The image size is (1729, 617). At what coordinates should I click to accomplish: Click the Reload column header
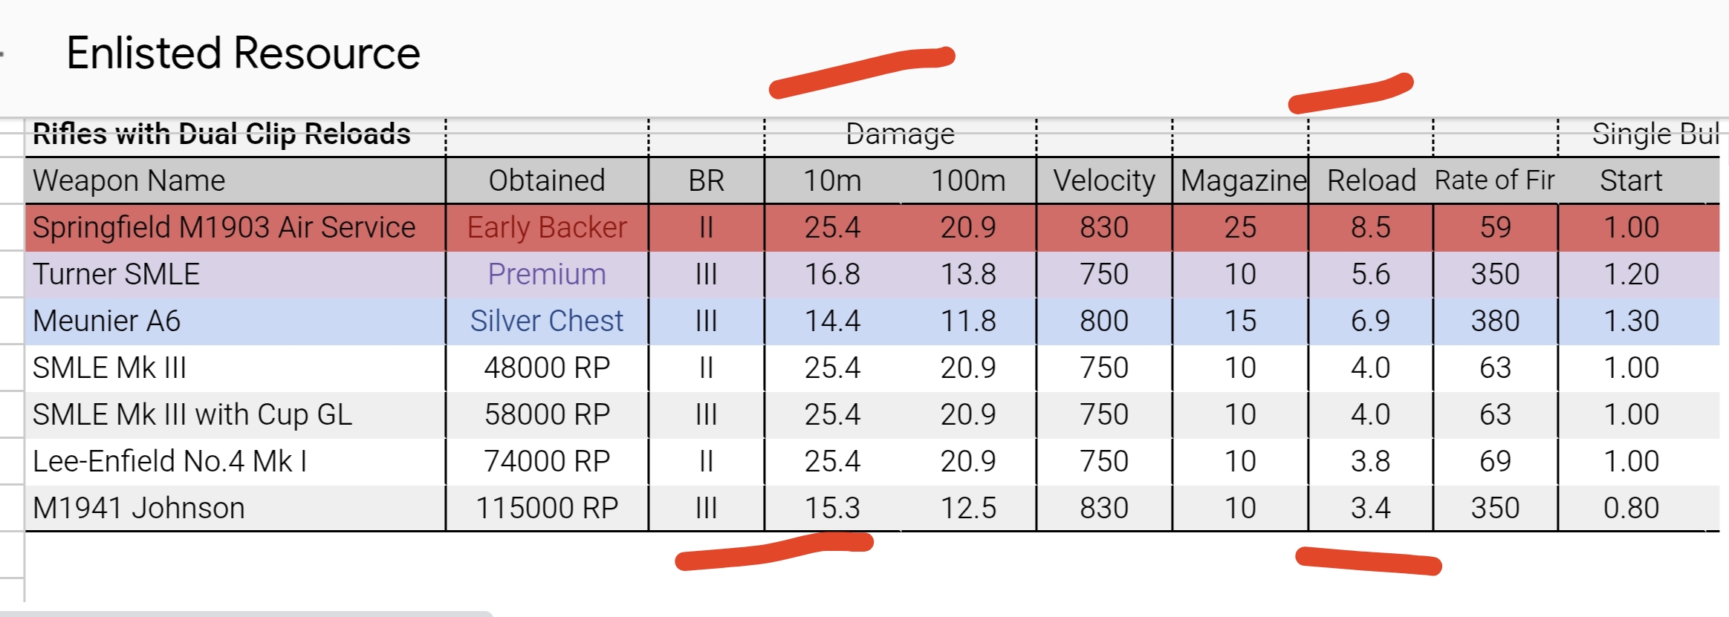[x=1371, y=180]
